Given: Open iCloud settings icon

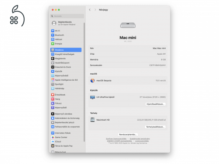Looking at the screenshot, I should point(53,141).
